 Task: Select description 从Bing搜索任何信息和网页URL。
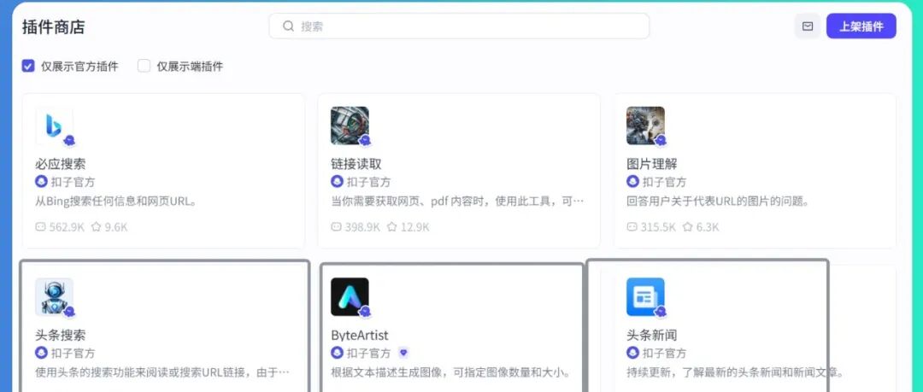(x=115, y=202)
